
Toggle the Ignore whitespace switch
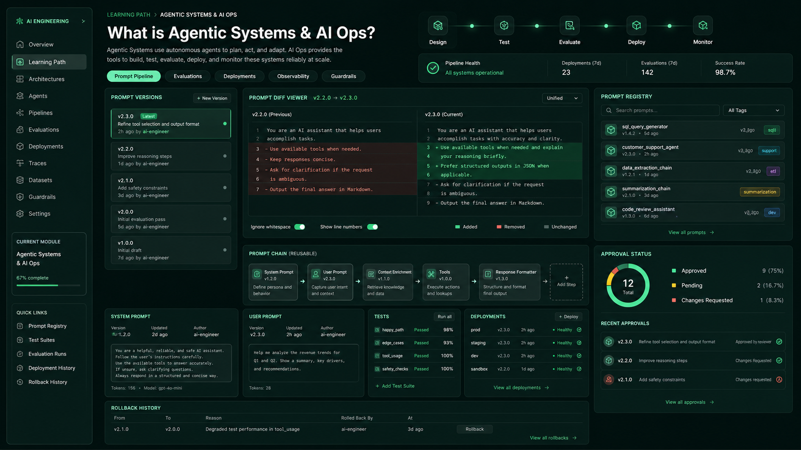299,227
